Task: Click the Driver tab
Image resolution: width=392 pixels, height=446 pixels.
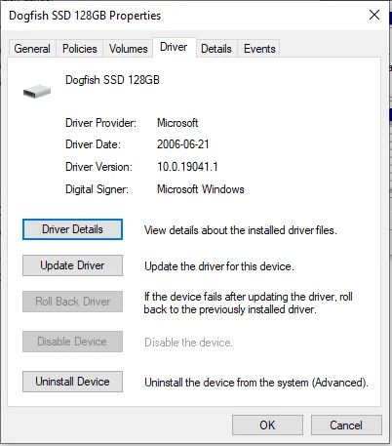Action: click(x=174, y=48)
